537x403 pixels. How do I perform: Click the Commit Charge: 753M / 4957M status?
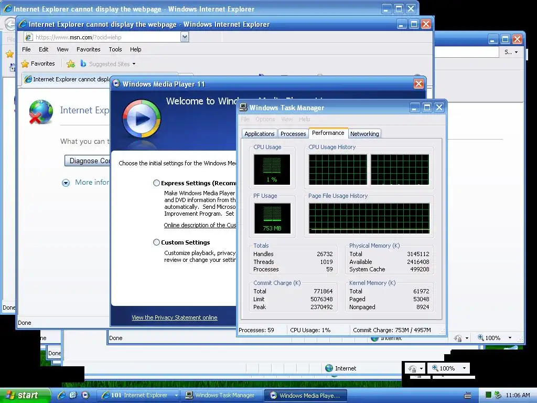[x=392, y=330]
